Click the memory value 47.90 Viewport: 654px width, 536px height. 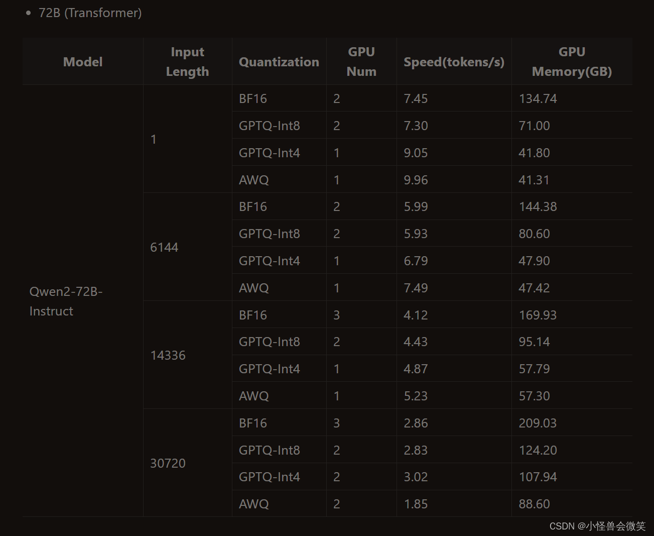(534, 261)
